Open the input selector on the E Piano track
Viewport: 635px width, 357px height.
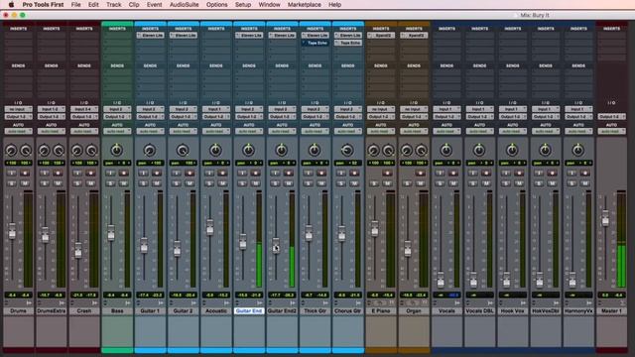(x=381, y=109)
